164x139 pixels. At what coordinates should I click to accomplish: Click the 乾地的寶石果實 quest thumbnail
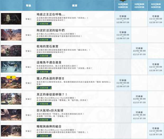point(11,51)
